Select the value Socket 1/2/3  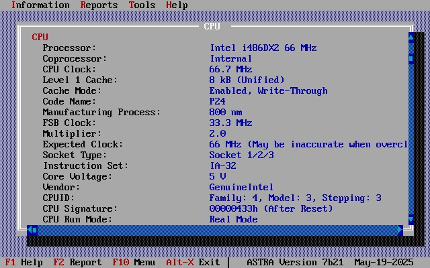pos(242,155)
